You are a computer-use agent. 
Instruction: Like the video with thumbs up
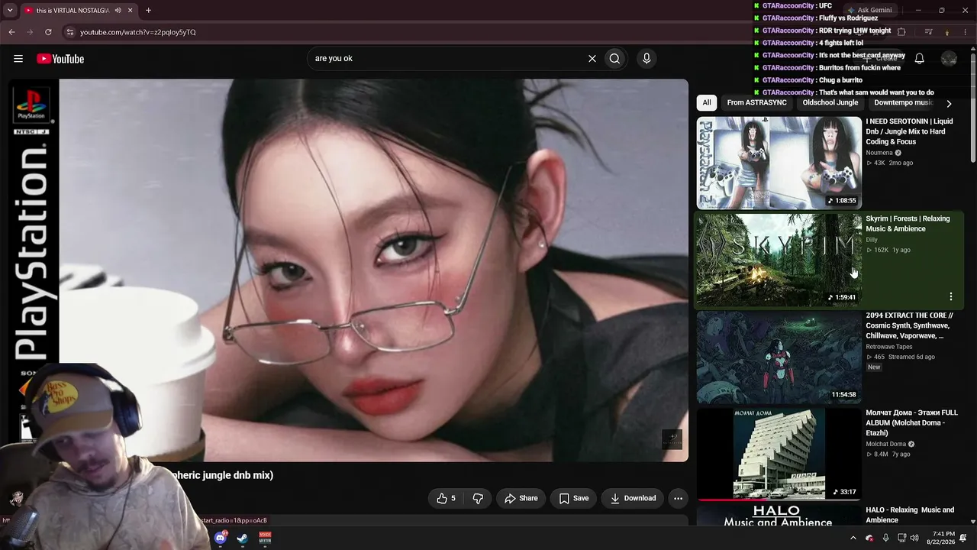(x=447, y=498)
